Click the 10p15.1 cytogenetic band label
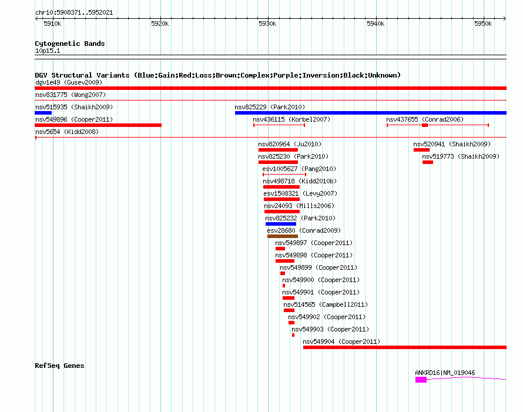The width and height of the screenshot is (523, 412). tap(48, 51)
